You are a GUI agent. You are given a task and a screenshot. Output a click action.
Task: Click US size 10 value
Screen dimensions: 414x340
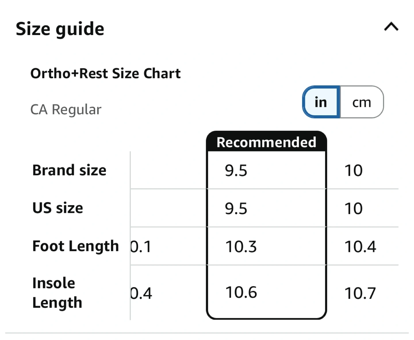(353, 208)
